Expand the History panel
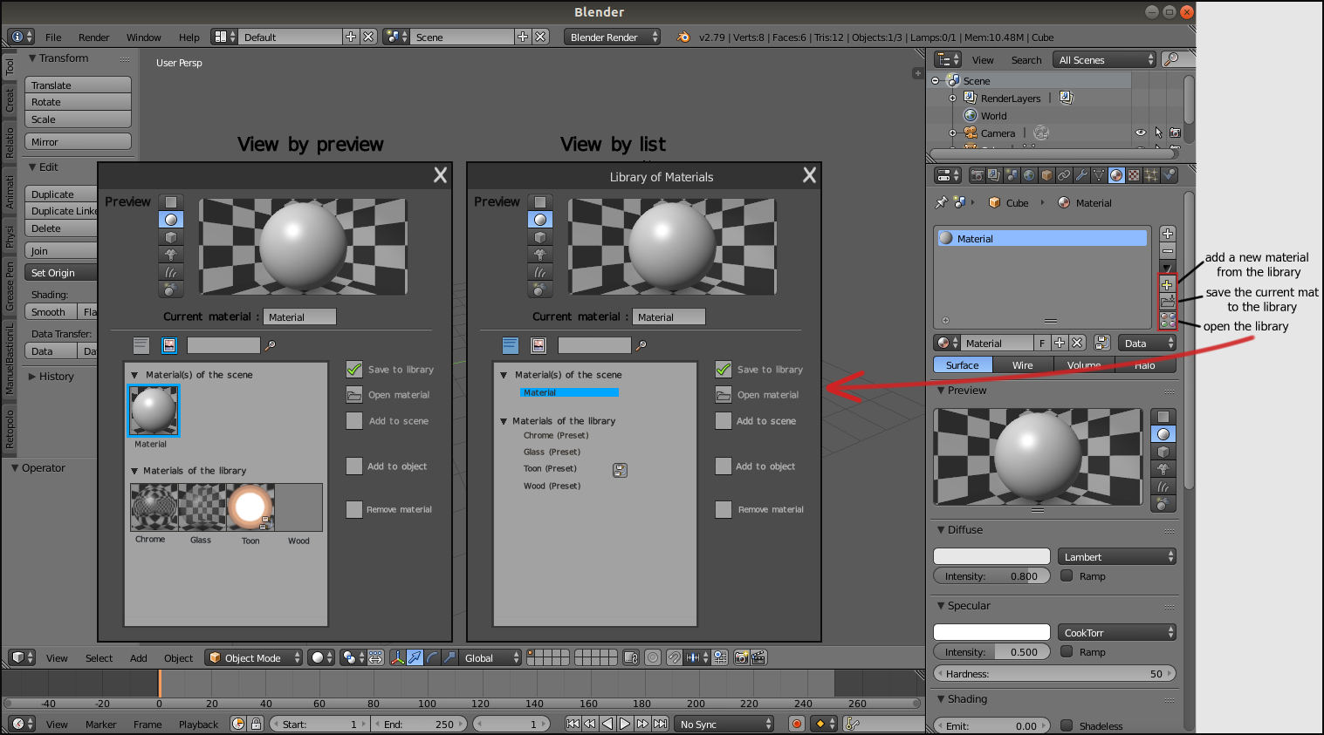This screenshot has width=1324, height=735. click(32, 377)
